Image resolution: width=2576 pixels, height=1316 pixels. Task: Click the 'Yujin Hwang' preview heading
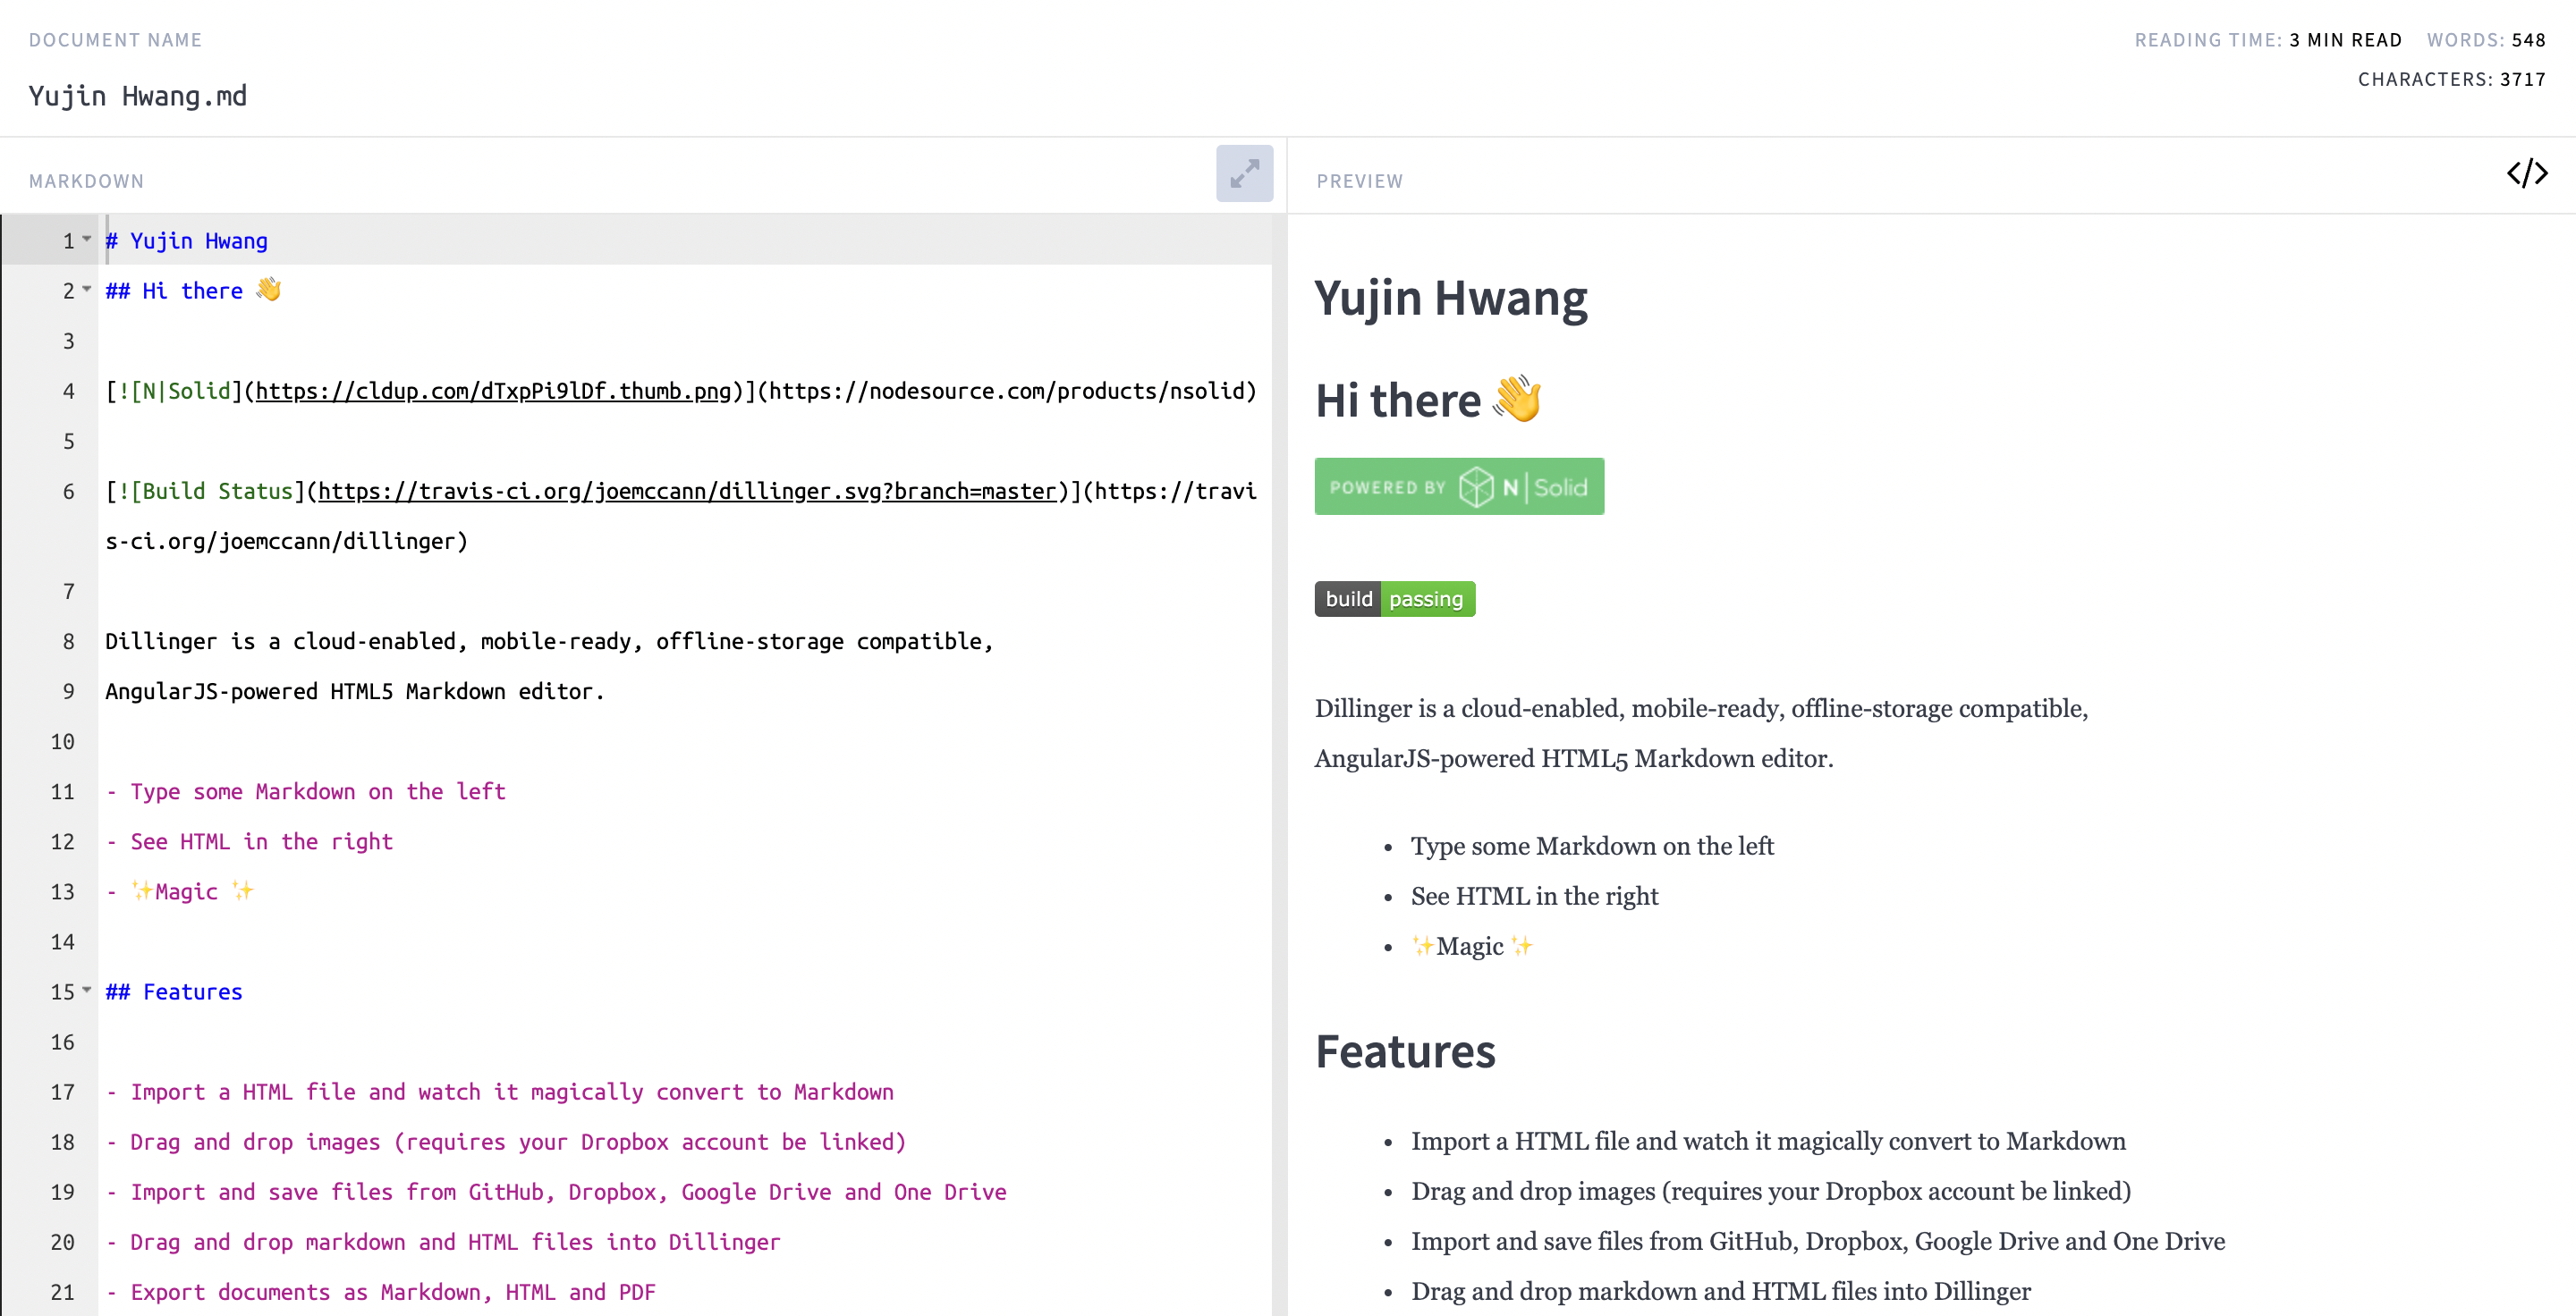(x=1451, y=298)
